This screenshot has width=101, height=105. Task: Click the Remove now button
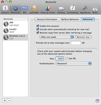(x=83, y=37)
